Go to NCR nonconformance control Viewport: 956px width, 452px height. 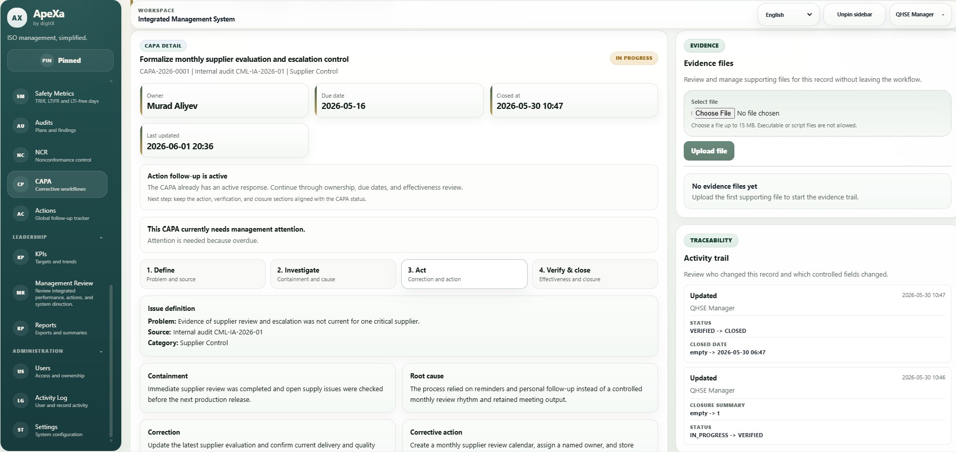tap(57, 155)
